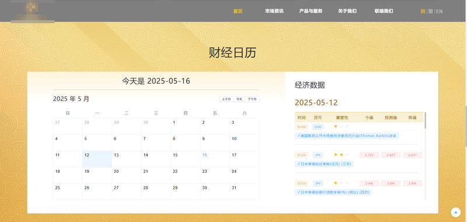The image size is (467, 222).
Task: Click the 2.91T previous value
Action: 413,155
